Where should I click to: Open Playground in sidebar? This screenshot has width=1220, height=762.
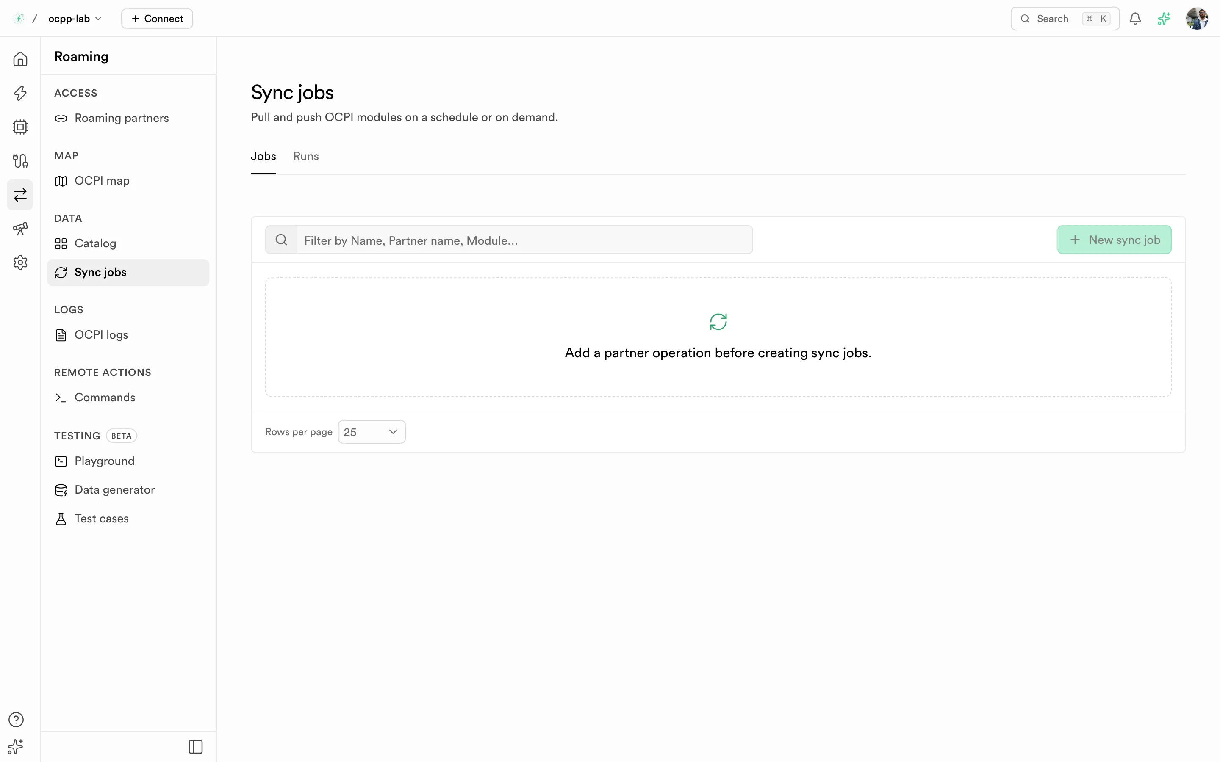coord(128,461)
